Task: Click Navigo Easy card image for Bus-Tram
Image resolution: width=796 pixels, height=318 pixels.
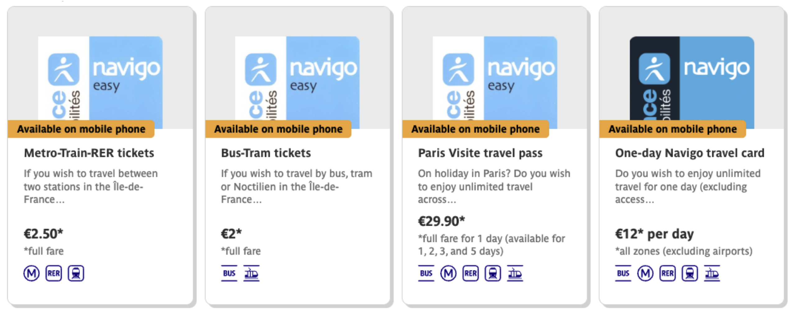Action: point(297,78)
